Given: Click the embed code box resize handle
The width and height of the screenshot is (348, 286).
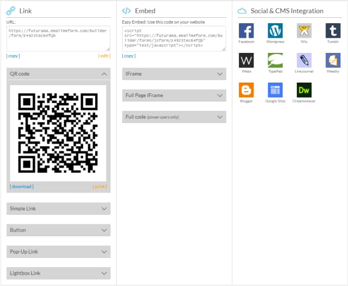Looking at the screenshot, I should (224, 50).
